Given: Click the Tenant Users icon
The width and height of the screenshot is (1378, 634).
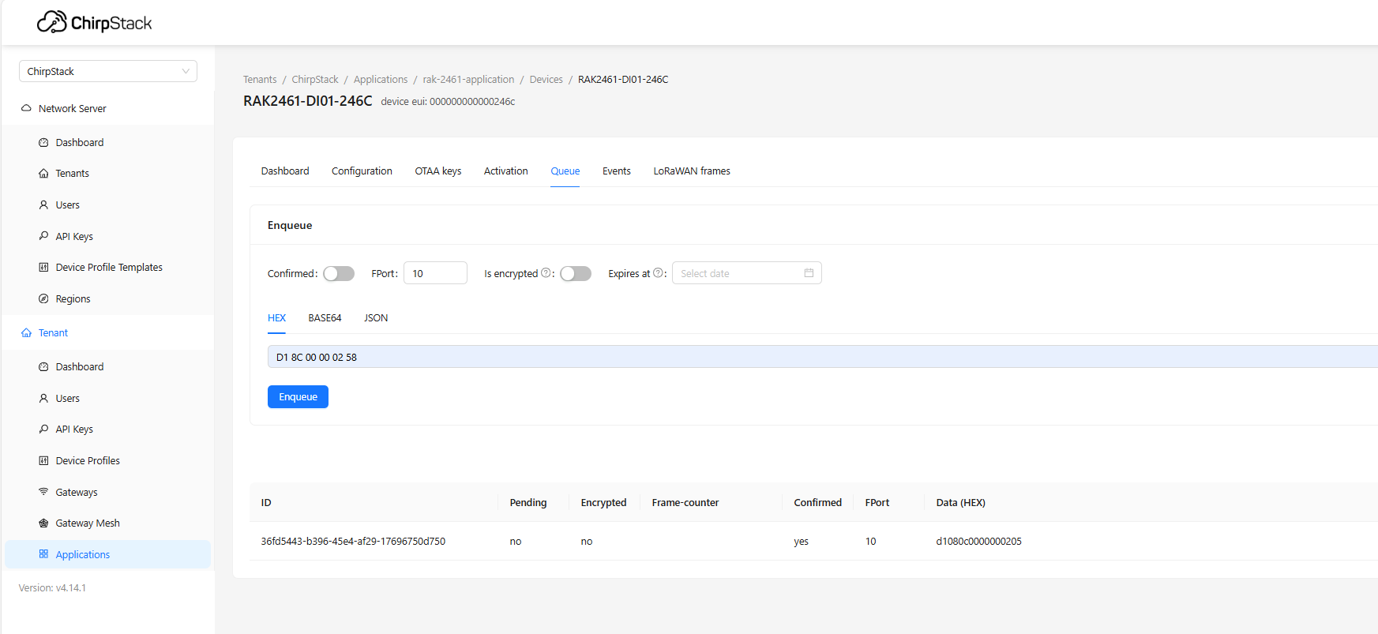Looking at the screenshot, I should click(x=43, y=398).
